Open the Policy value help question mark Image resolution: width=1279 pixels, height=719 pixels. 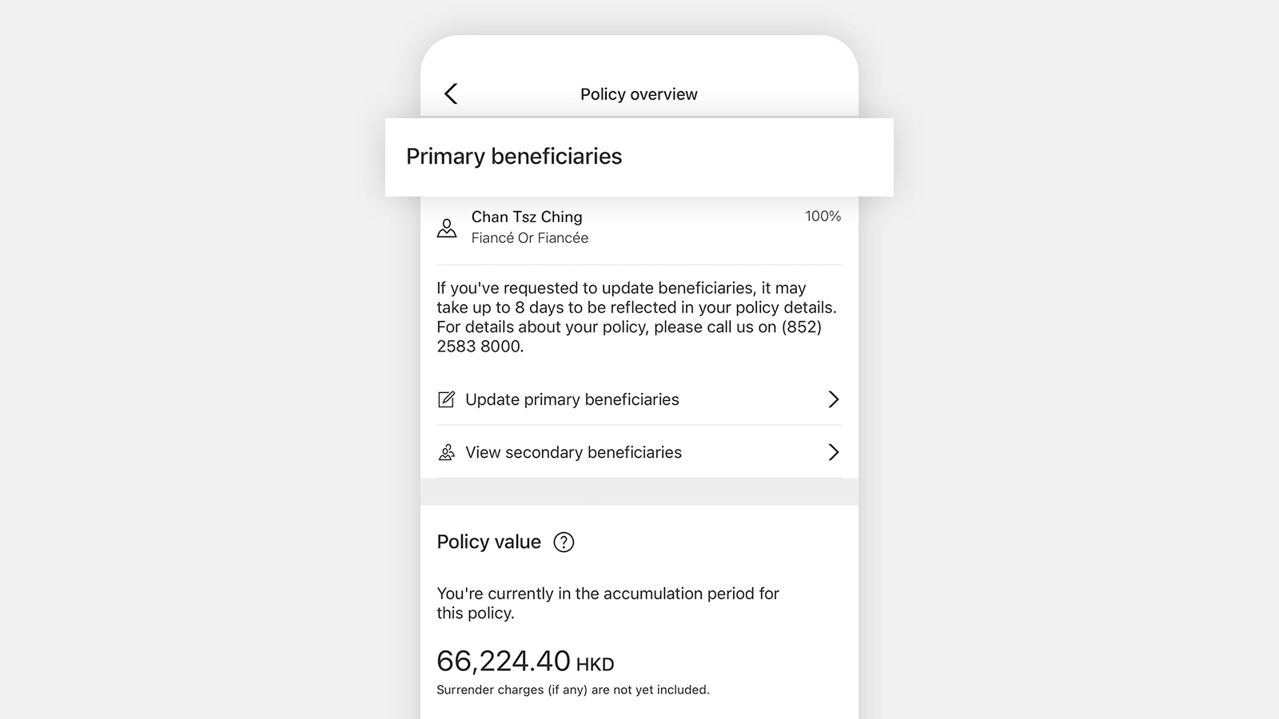tap(564, 542)
